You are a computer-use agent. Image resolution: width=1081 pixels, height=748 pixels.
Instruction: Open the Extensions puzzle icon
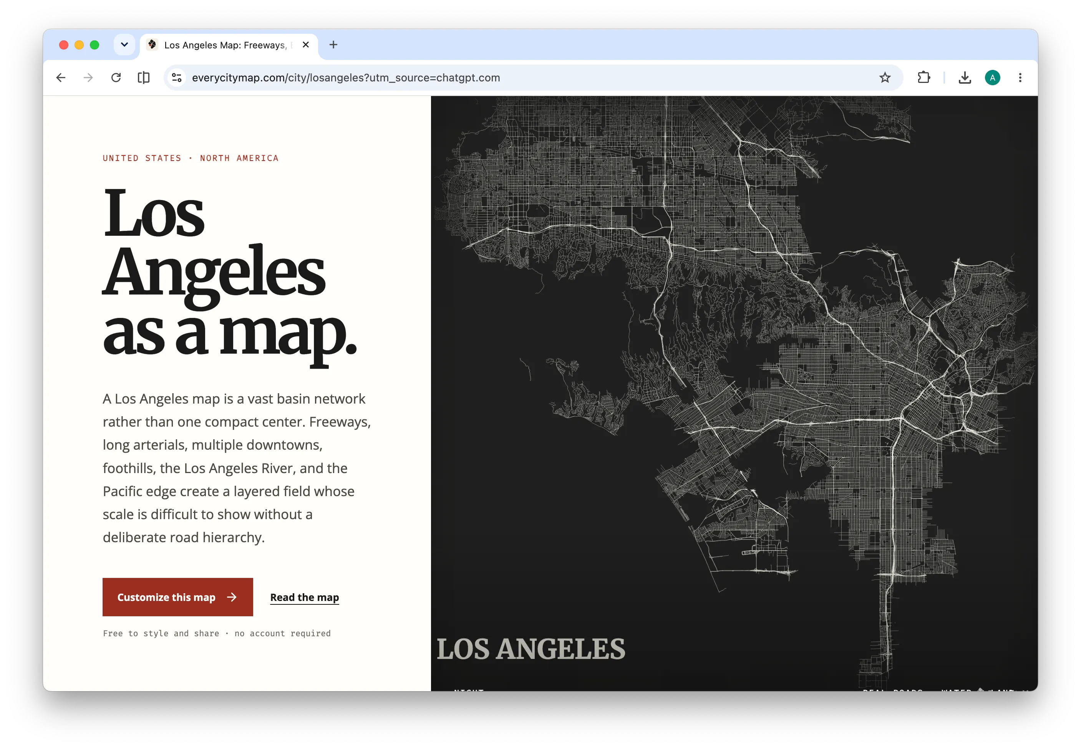click(923, 78)
